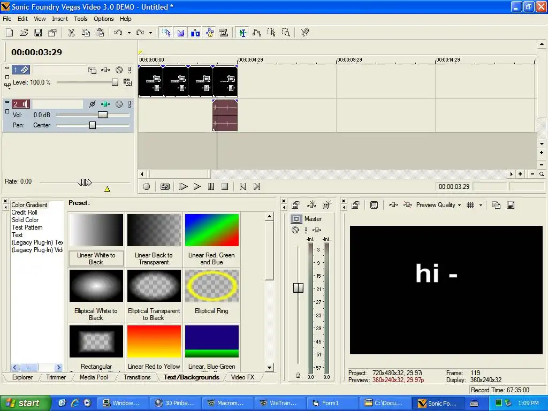Copy preview snapshot to clipboard
Image resolution: width=548 pixels, height=411 pixels.
click(x=496, y=205)
